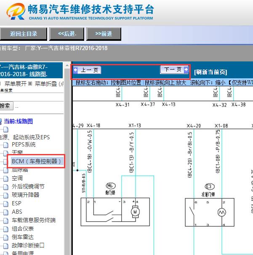
Task: Click the X4-31 connector label in diagram
Action: pyautogui.click(x=123, y=105)
